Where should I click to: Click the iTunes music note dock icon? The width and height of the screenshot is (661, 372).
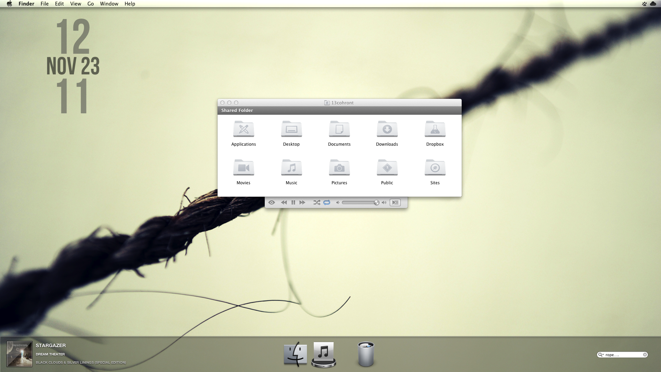[324, 354]
